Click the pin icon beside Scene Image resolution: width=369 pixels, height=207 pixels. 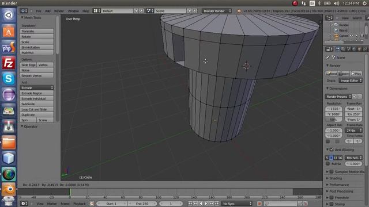point(328,57)
